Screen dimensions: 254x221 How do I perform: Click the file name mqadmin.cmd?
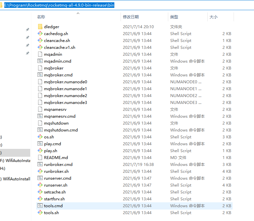58,61
